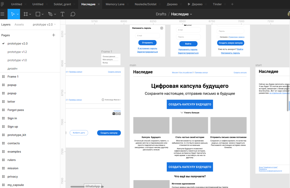Activate the Comment tool
The image size is (290, 188).
point(73,14)
